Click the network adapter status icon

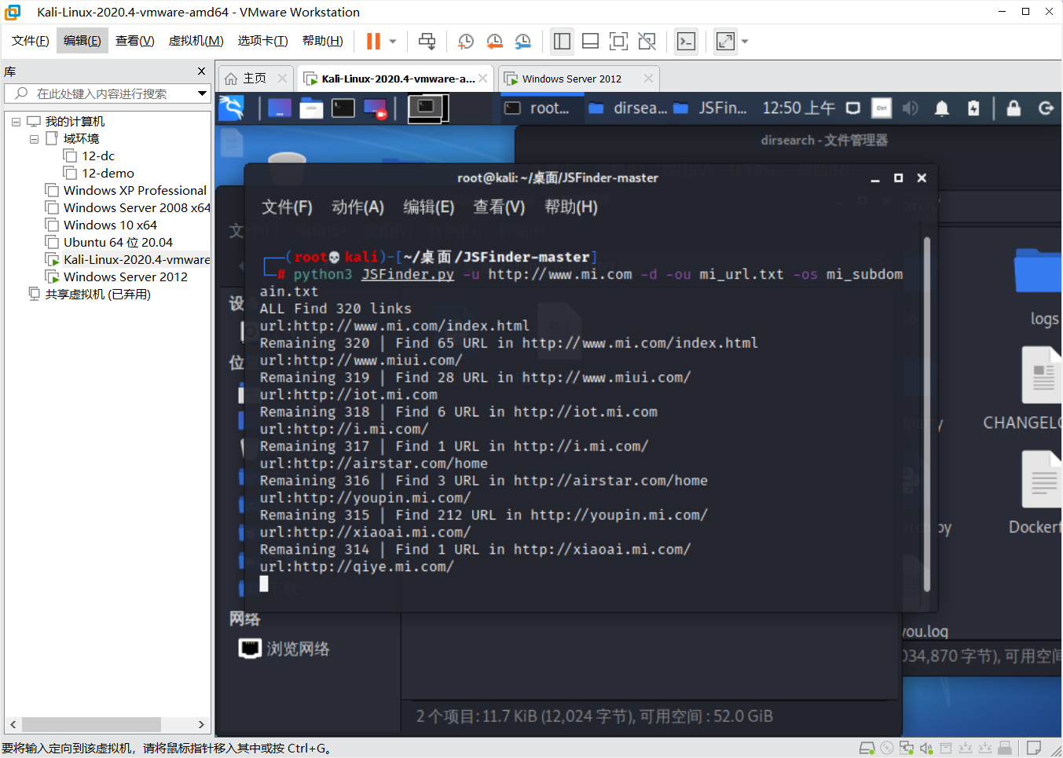[x=907, y=748]
